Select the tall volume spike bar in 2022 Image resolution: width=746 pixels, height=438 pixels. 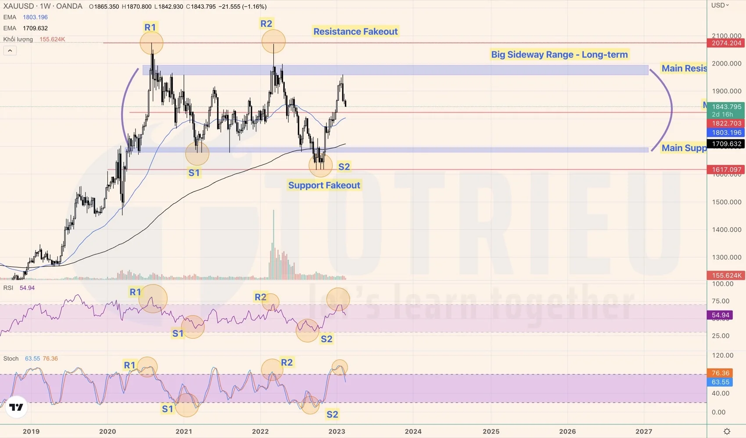pyautogui.click(x=273, y=244)
